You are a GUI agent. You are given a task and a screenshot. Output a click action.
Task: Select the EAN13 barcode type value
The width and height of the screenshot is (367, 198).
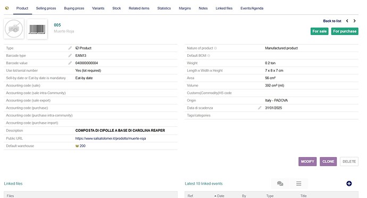81,56
